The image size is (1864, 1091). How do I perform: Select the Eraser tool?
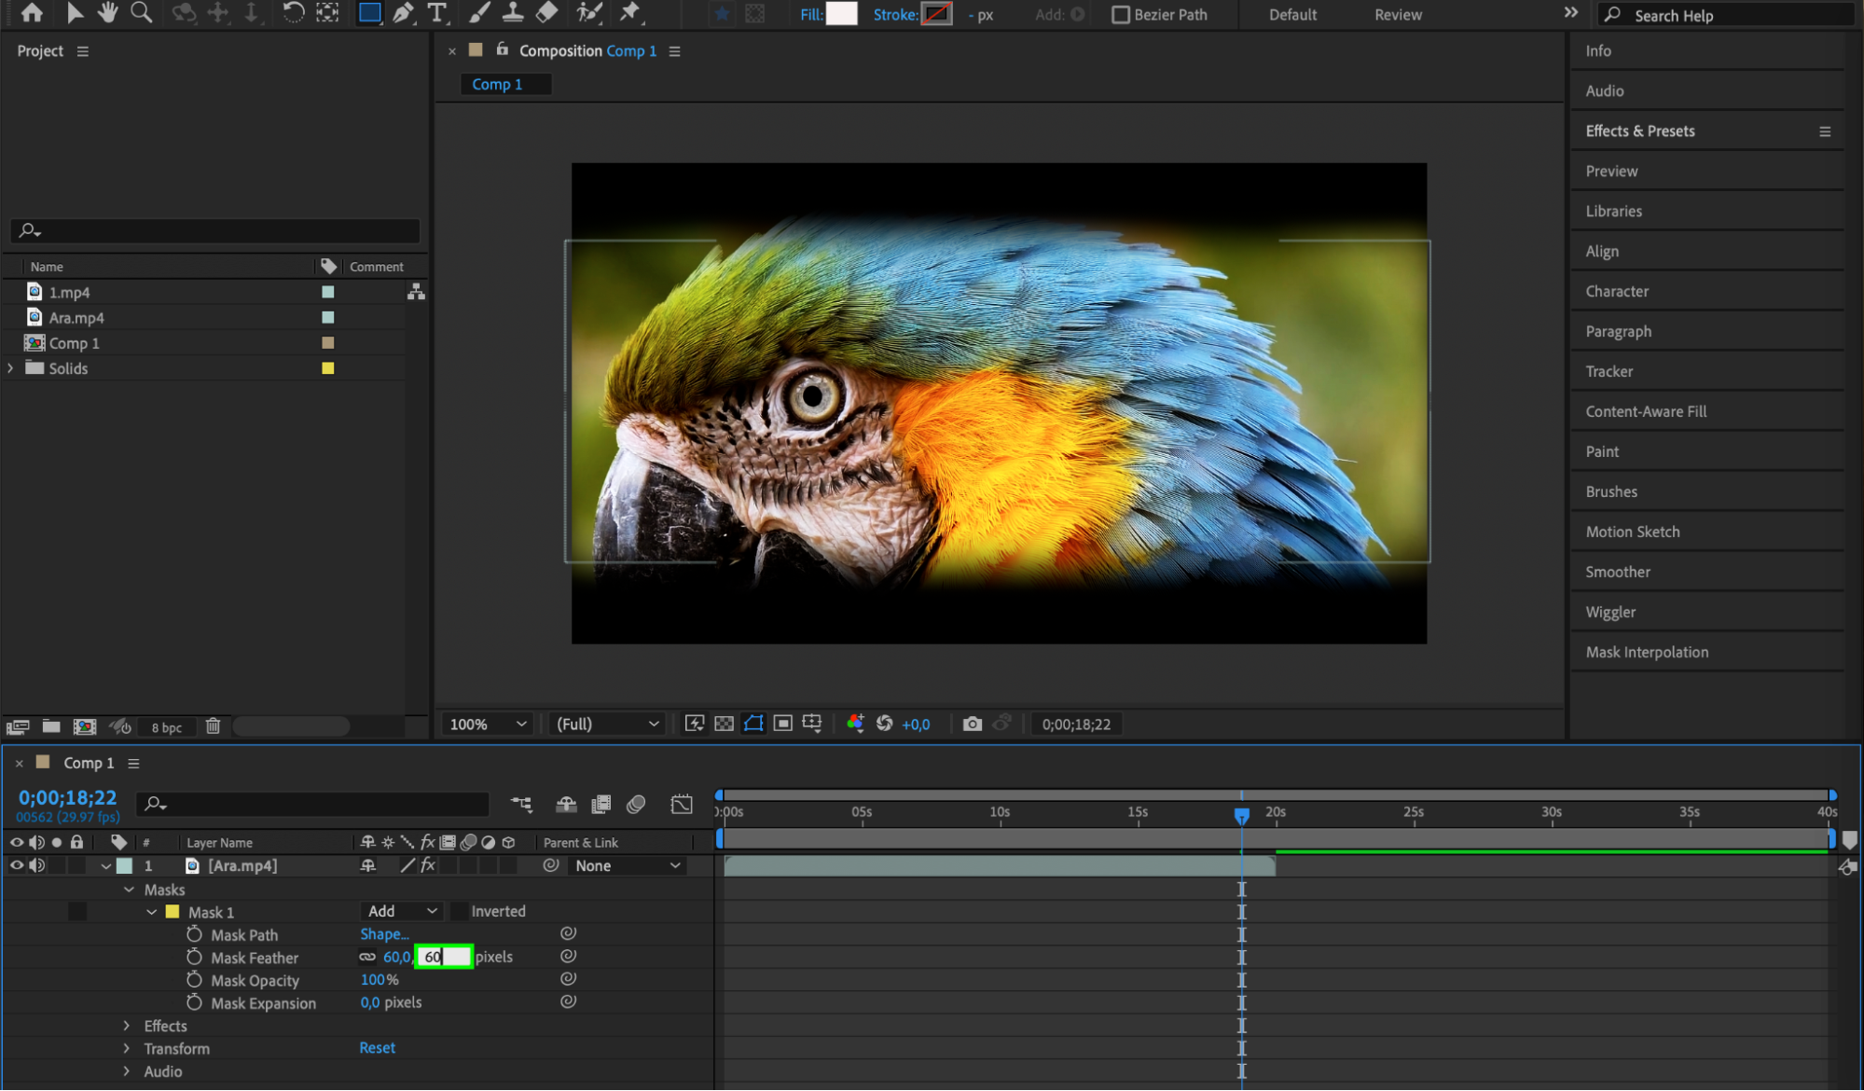[547, 13]
